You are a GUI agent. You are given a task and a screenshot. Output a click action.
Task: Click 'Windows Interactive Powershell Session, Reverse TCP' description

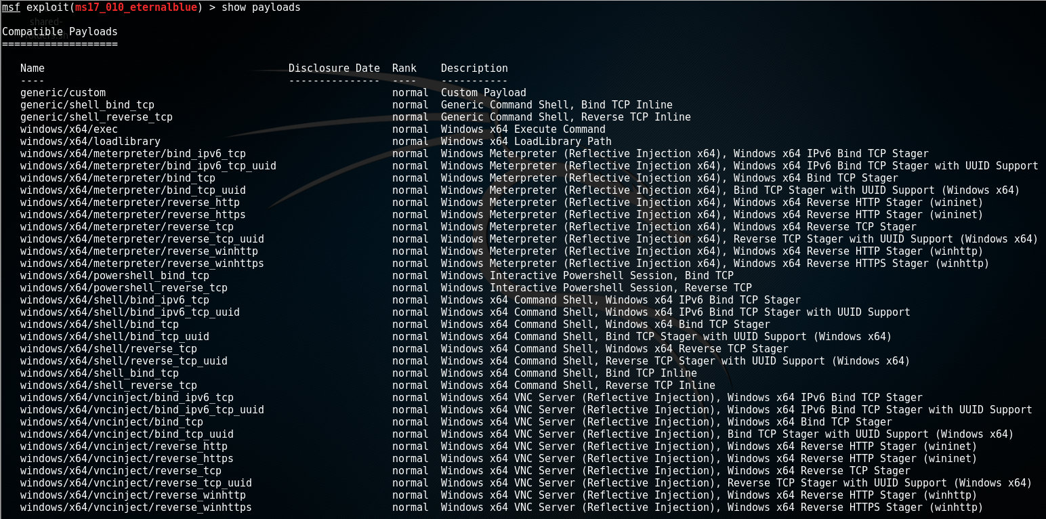point(596,288)
